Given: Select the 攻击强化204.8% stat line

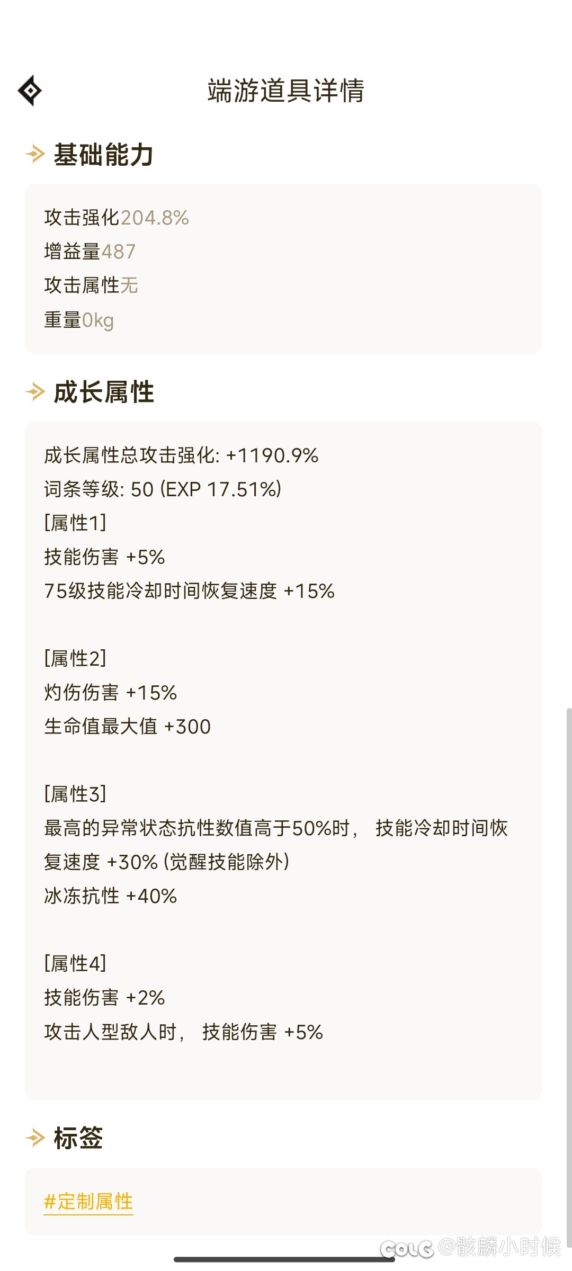Looking at the screenshot, I should 117,218.
